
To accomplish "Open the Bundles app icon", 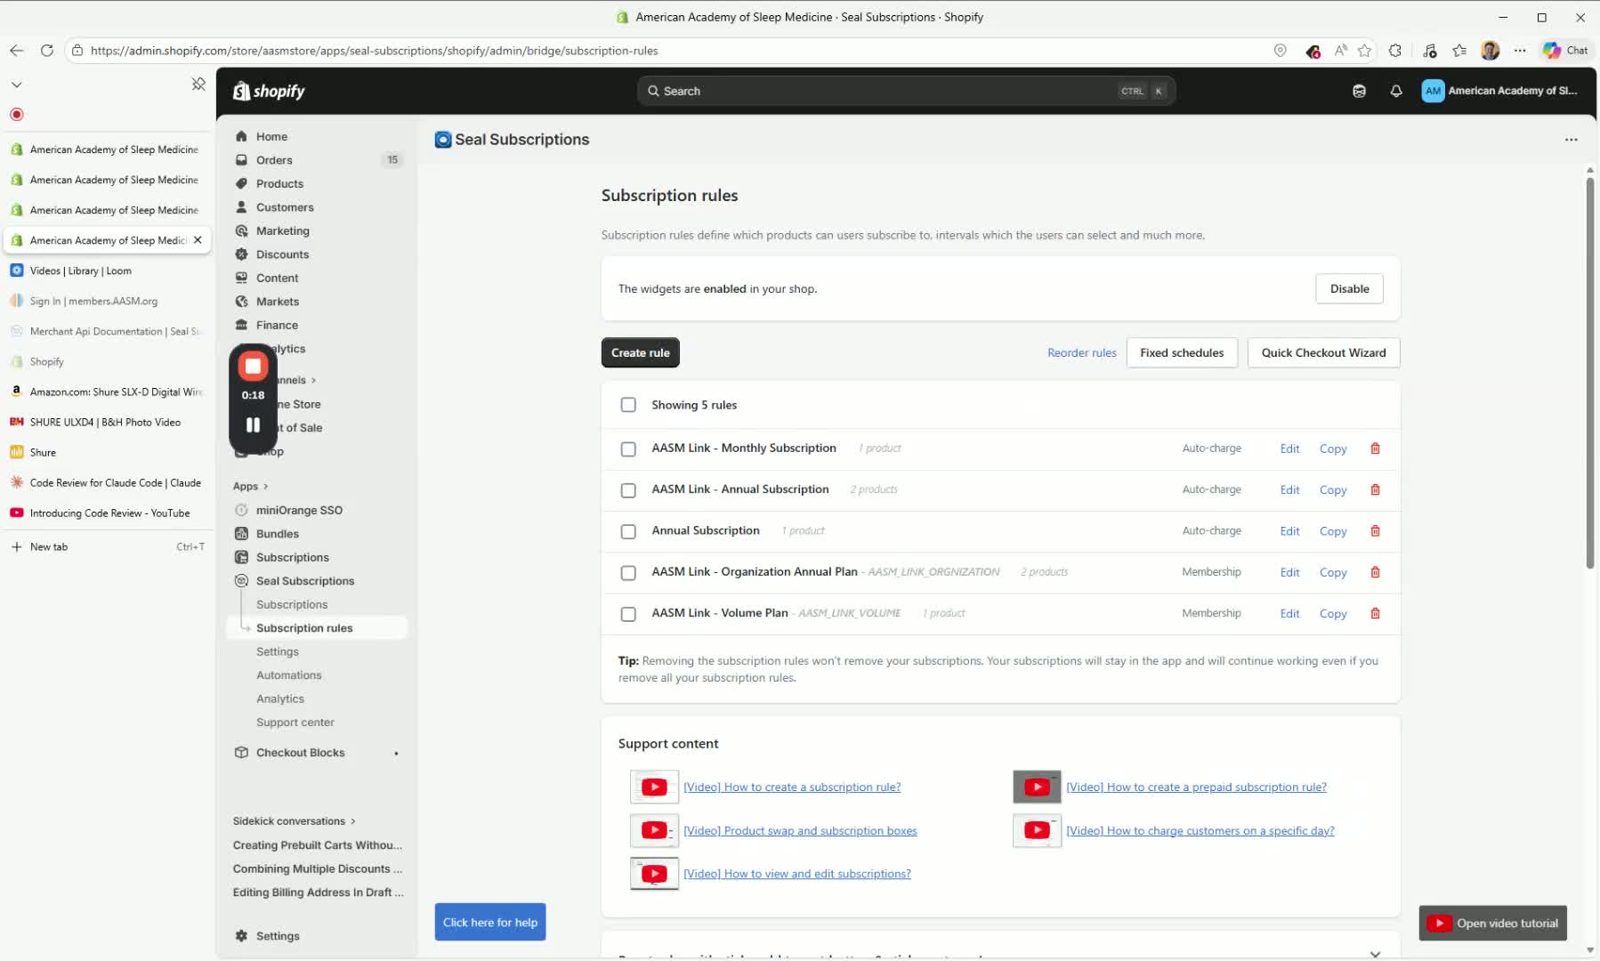I will click(x=241, y=534).
